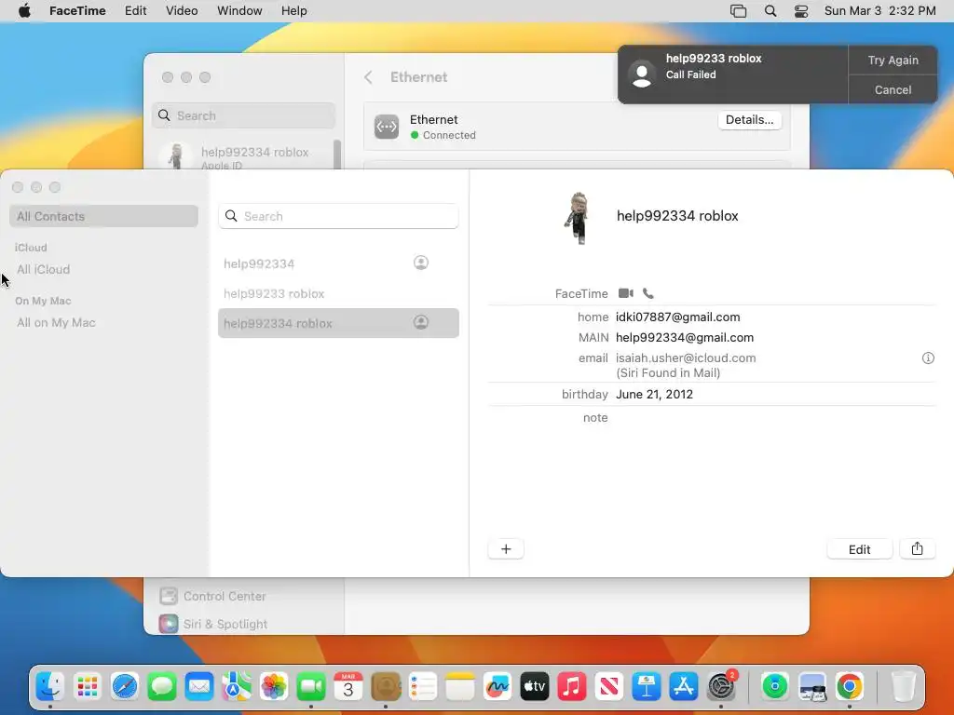
Task: Open FaceTime from the Dock
Action: click(x=311, y=686)
